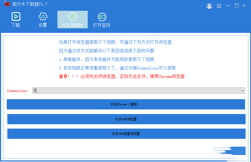
Task: Click the 打开Chrome（推荐） button
Action: tap(126, 104)
